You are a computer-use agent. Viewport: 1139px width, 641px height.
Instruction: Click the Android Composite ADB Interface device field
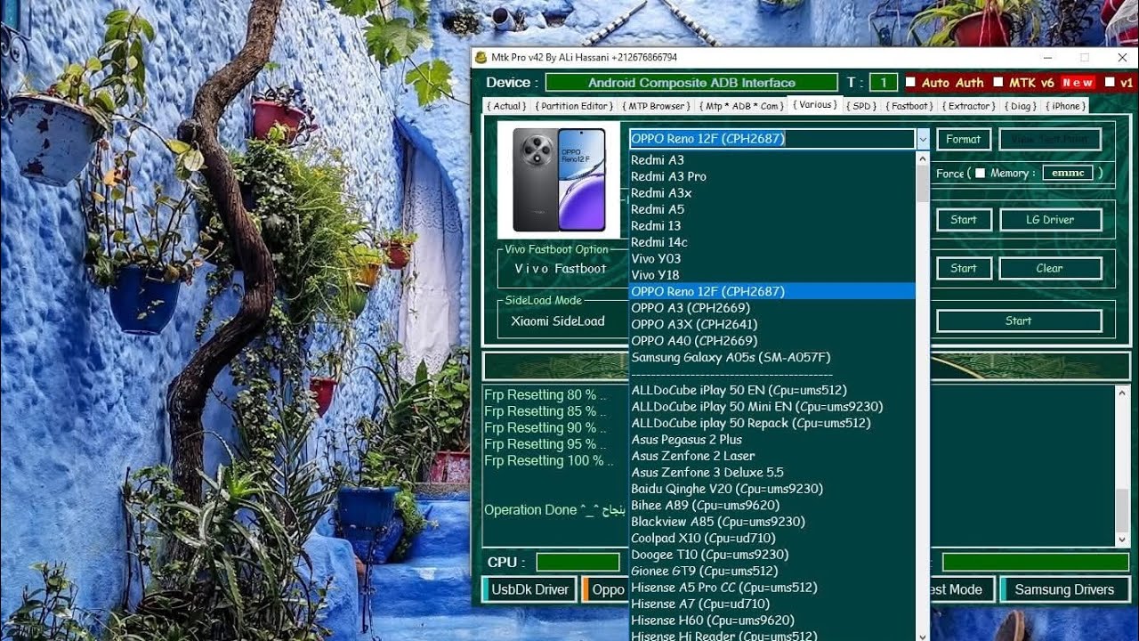click(x=691, y=82)
